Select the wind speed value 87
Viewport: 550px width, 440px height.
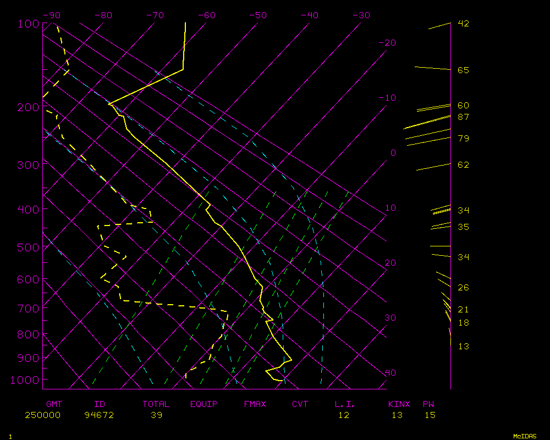click(x=463, y=117)
